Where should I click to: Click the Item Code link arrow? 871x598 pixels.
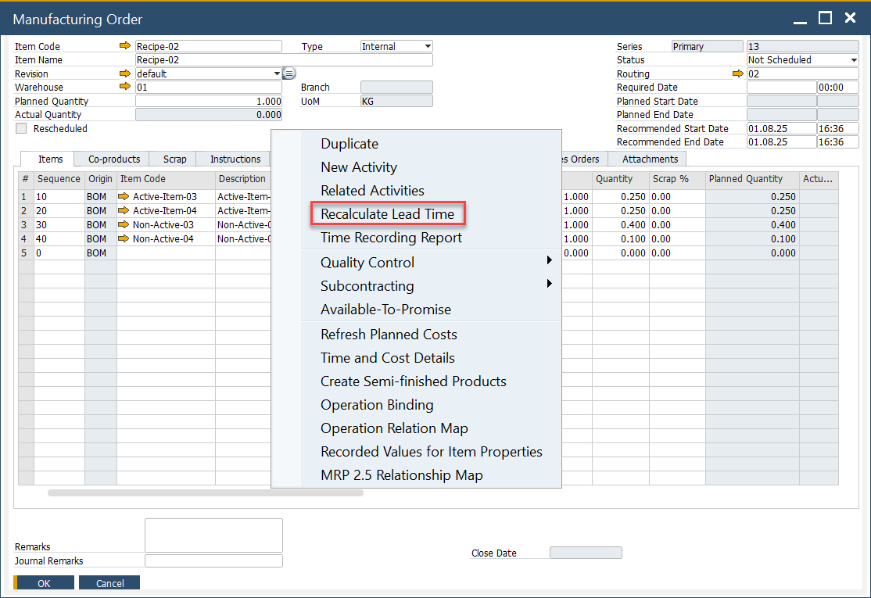(125, 46)
